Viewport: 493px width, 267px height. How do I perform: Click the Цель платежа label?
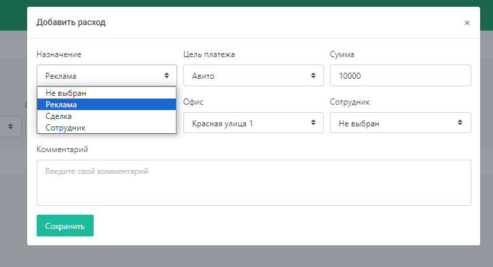[209, 54]
